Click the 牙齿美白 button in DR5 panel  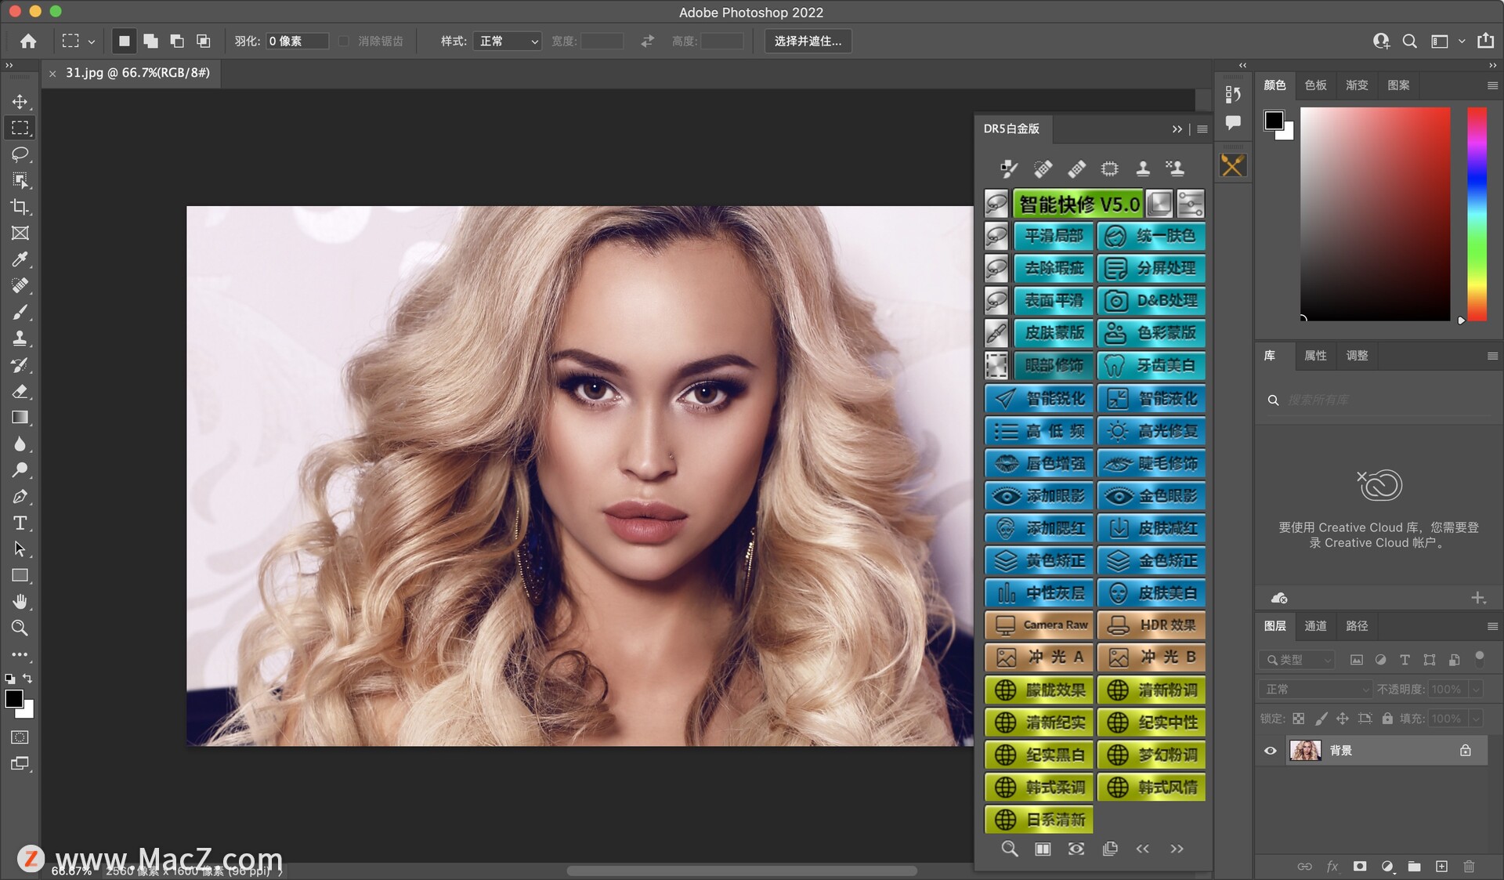(x=1151, y=365)
